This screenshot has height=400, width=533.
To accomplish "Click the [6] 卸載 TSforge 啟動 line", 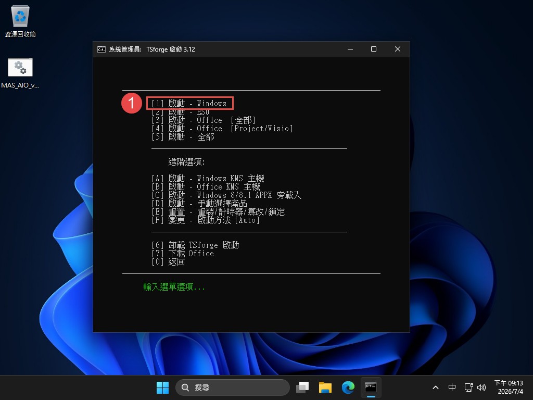I will [195, 245].
